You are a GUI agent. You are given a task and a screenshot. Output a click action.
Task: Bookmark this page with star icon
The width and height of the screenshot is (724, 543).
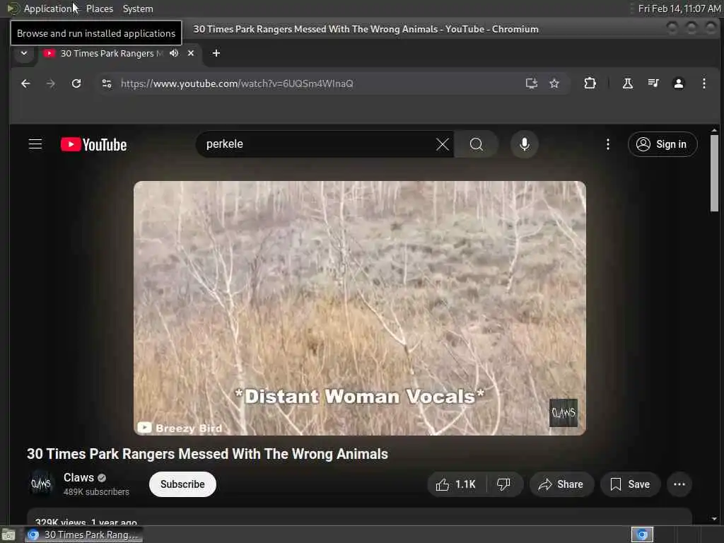point(554,83)
